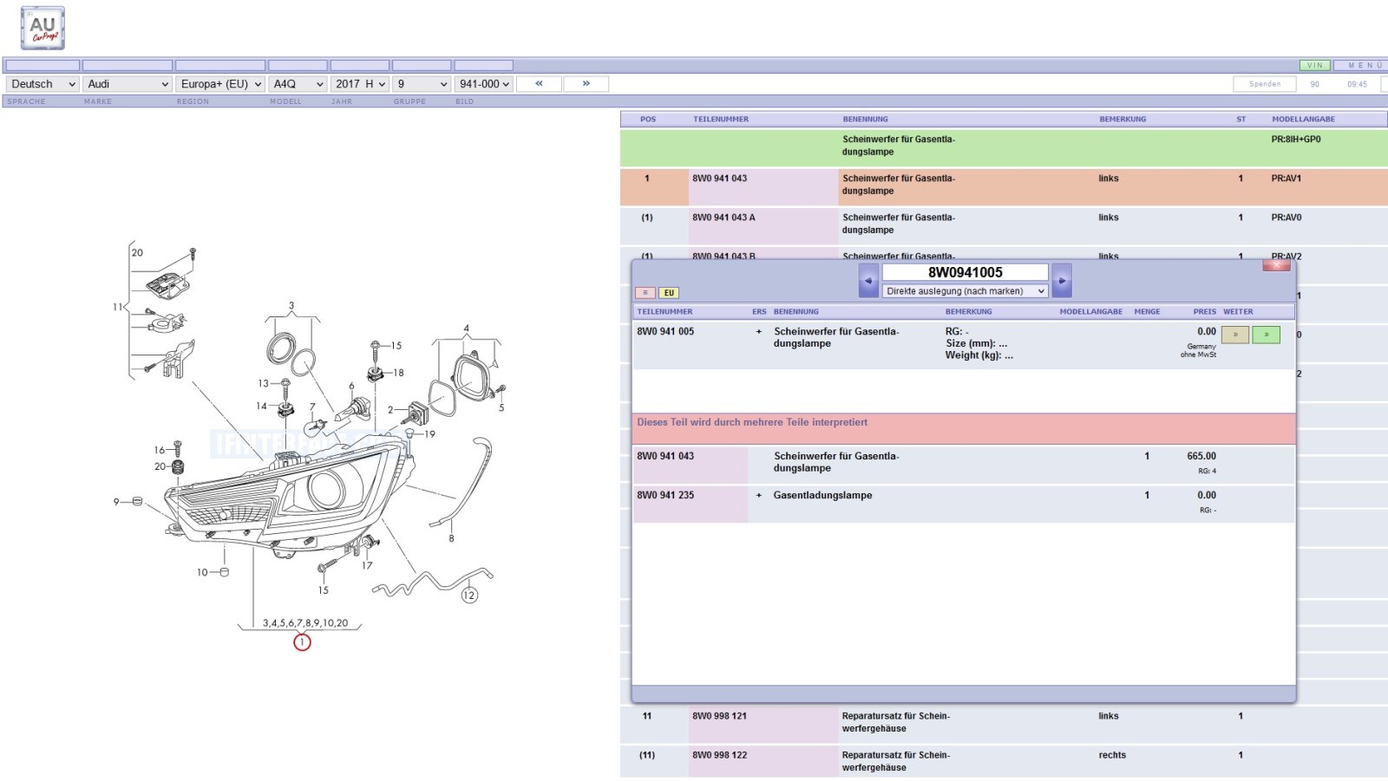
Task: Open the Gruppe dropdown showing 9
Action: (422, 84)
